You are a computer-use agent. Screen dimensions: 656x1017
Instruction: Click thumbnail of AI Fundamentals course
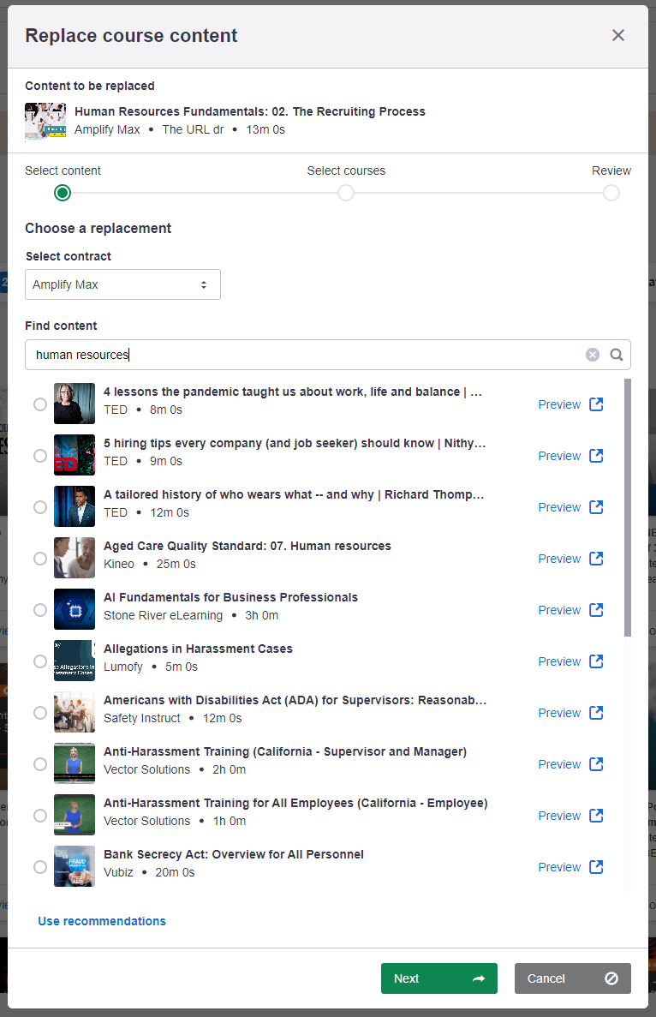click(x=75, y=609)
